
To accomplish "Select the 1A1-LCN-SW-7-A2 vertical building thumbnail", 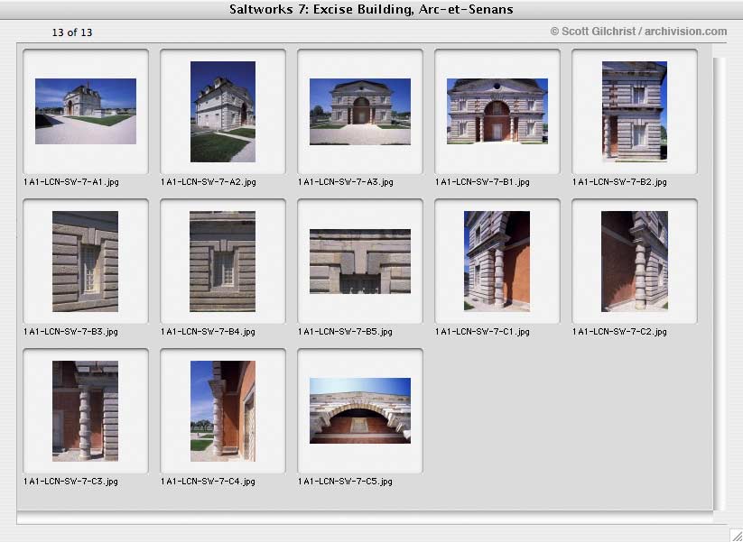I will (223, 112).
